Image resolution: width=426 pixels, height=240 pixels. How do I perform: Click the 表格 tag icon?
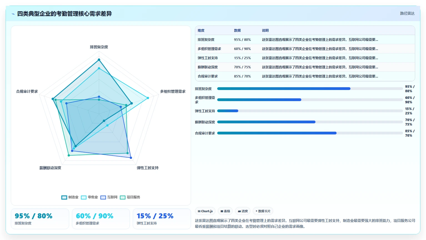coord(222,211)
